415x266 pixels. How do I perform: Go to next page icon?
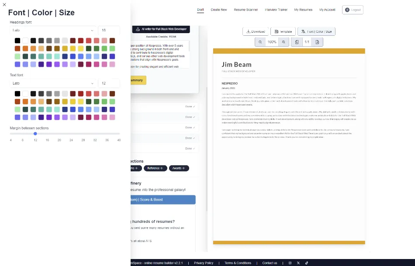(317, 42)
